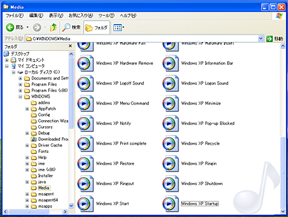
Task: Select the Fonts folder in tree
Action: (x=40, y=152)
